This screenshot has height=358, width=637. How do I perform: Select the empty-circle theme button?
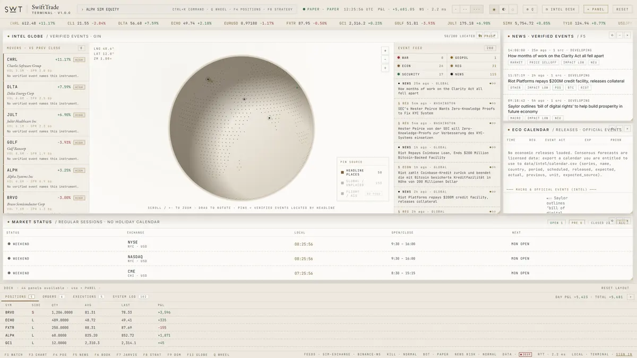[512, 9]
